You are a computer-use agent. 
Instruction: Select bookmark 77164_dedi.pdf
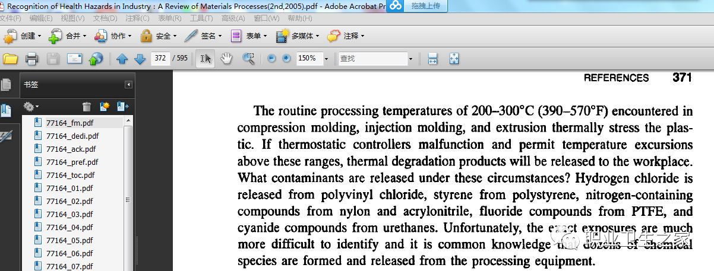72,136
